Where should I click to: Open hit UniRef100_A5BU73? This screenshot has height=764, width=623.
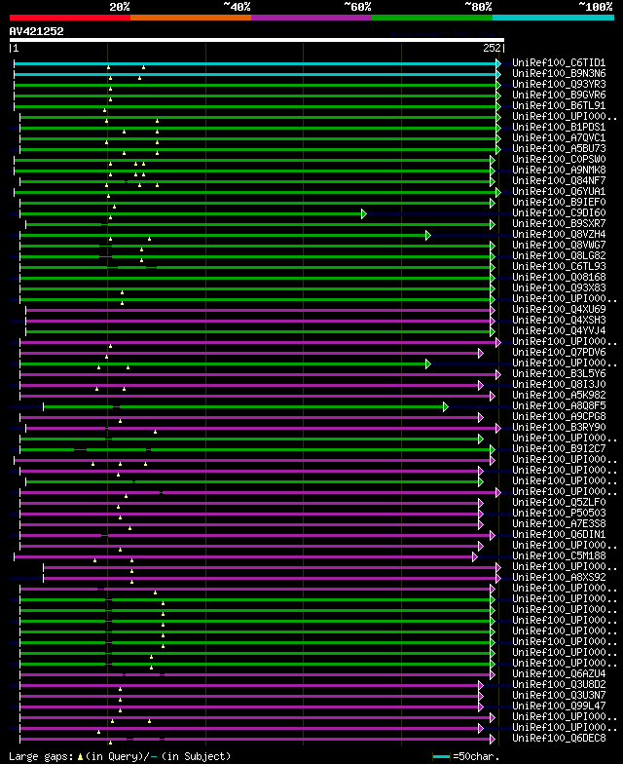559,148
